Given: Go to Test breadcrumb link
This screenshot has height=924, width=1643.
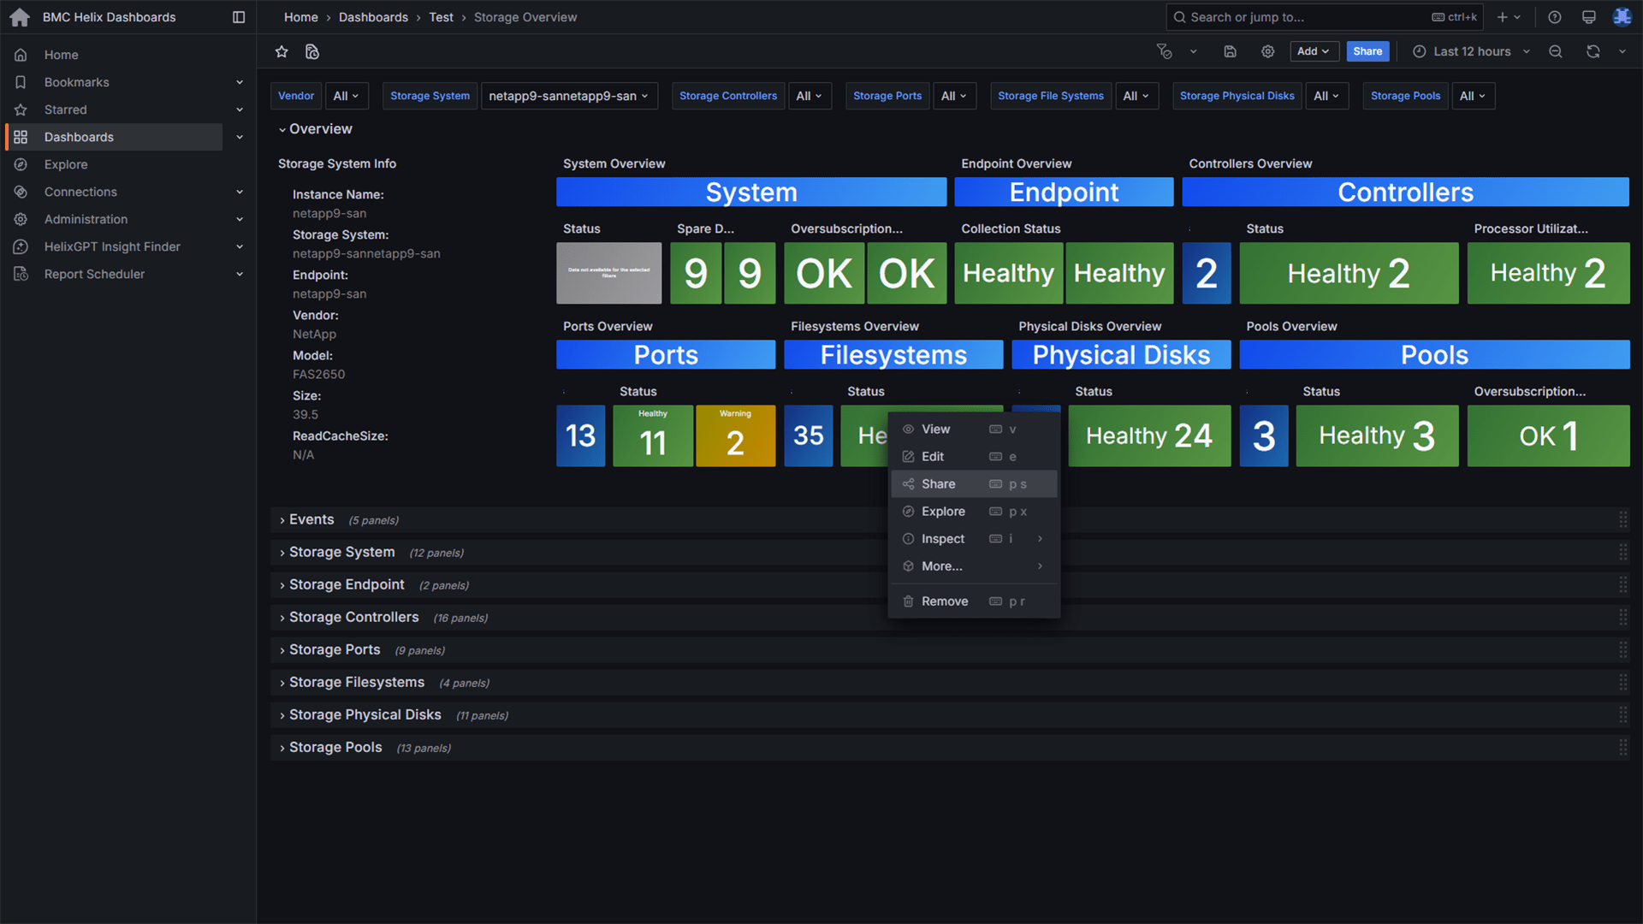Looking at the screenshot, I should pyautogui.click(x=441, y=17).
